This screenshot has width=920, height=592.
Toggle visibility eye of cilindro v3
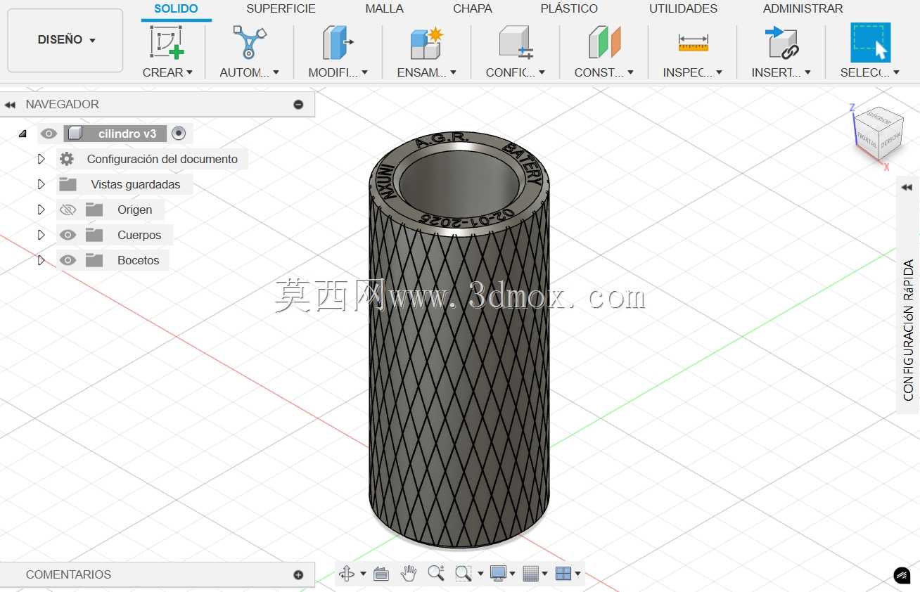pos(49,134)
